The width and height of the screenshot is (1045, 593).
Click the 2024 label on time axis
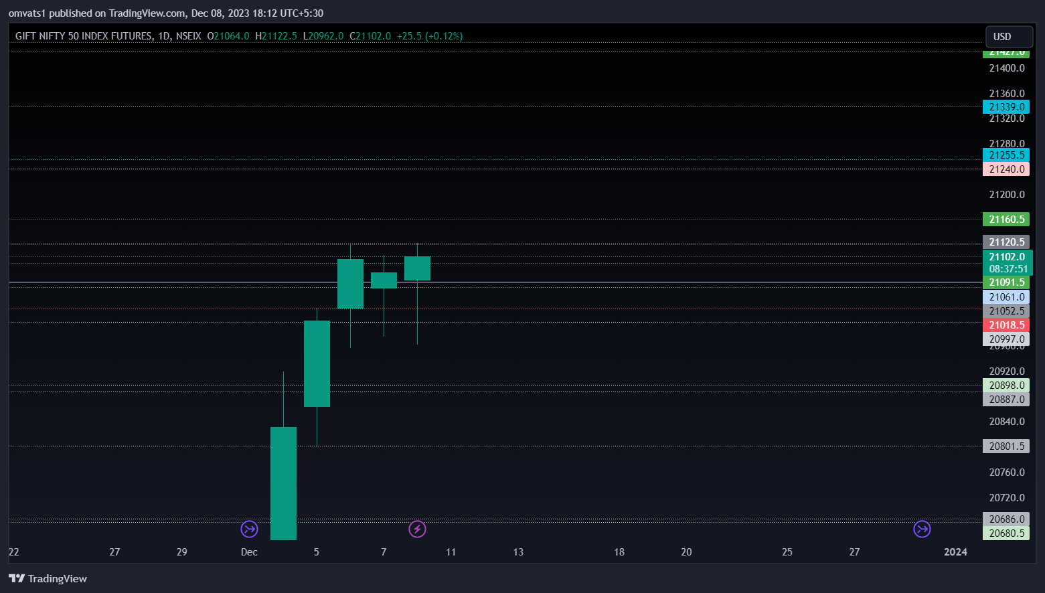[x=955, y=552]
